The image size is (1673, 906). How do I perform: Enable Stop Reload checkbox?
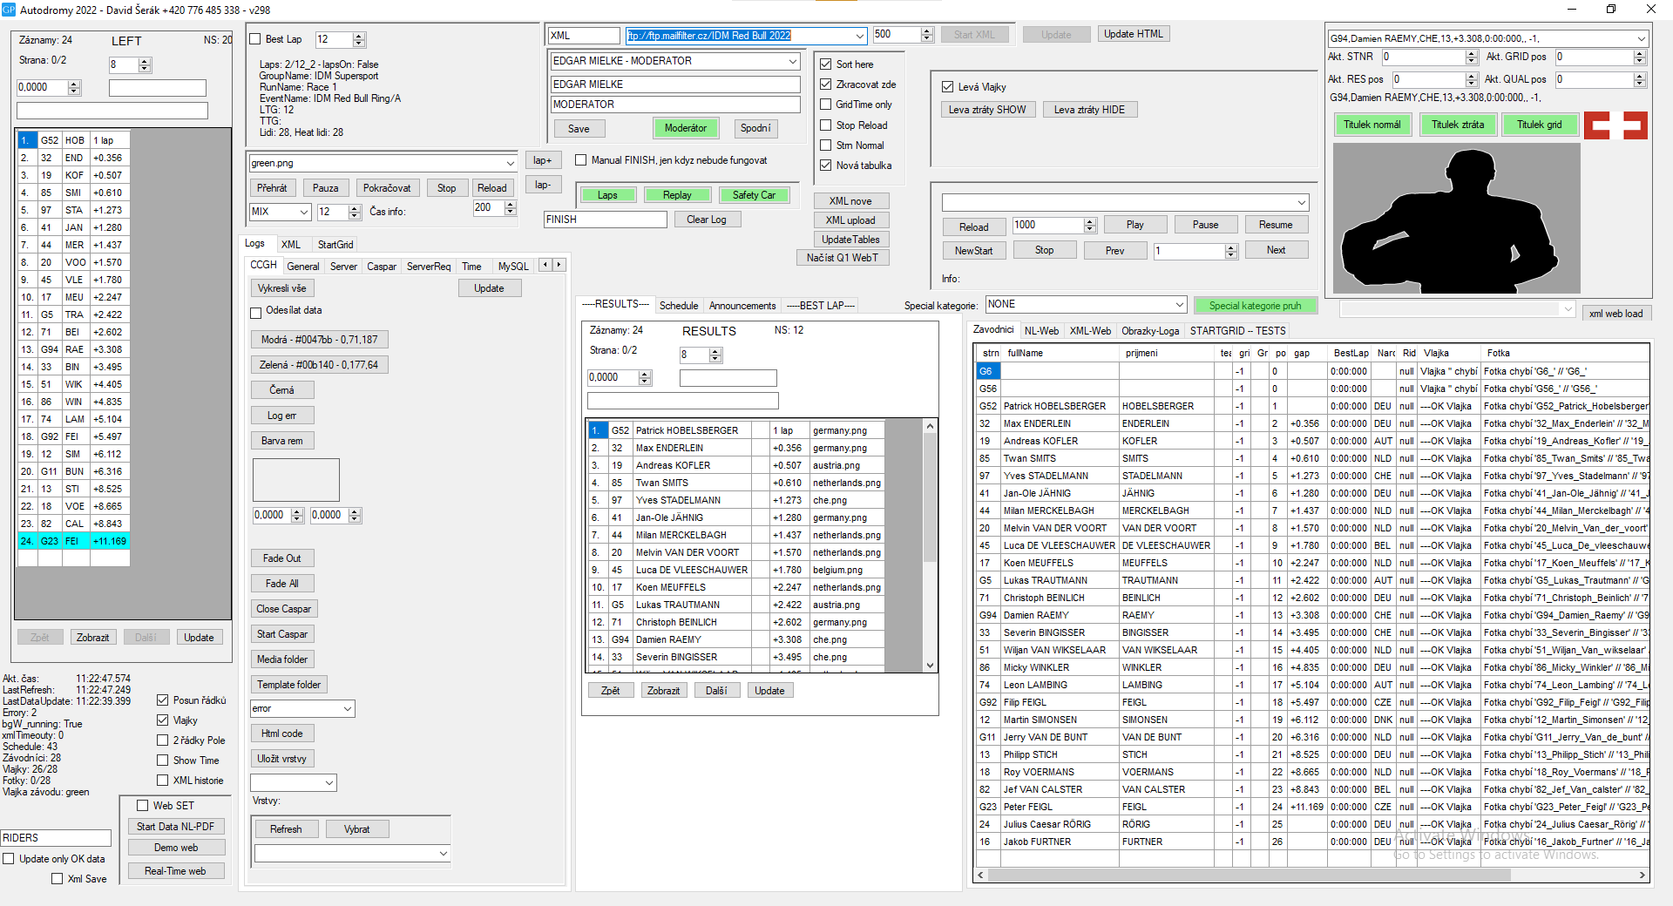tap(826, 125)
